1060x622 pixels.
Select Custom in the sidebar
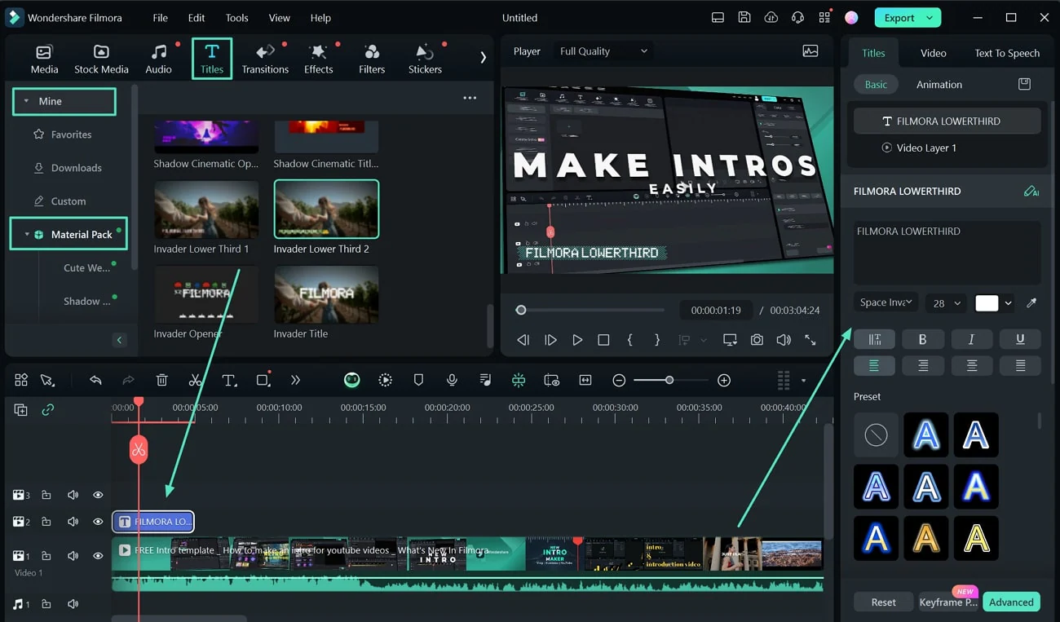point(60,201)
